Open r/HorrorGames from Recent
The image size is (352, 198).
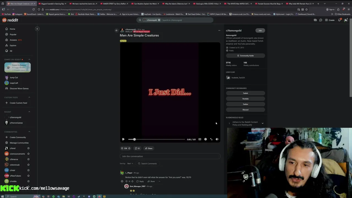(x=16, y=123)
